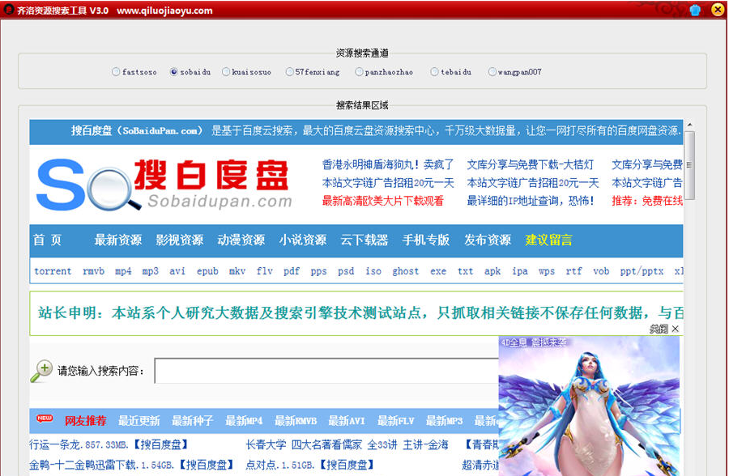This screenshot has width=729, height=476.
Task: Switch search channel to wangpan007
Action: [492, 72]
